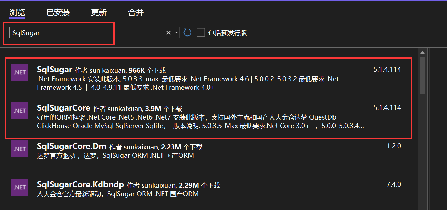
Task: Open the 更新 tab
Action: tap(99, 12)
